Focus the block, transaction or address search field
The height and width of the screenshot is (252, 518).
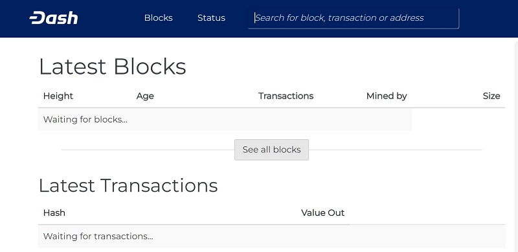pyautogui.click(x=353, y=18)
